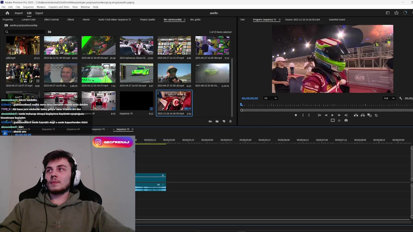Go to the Home screen icon
This screenshot has width=413, height=232.
pos(7,13)
